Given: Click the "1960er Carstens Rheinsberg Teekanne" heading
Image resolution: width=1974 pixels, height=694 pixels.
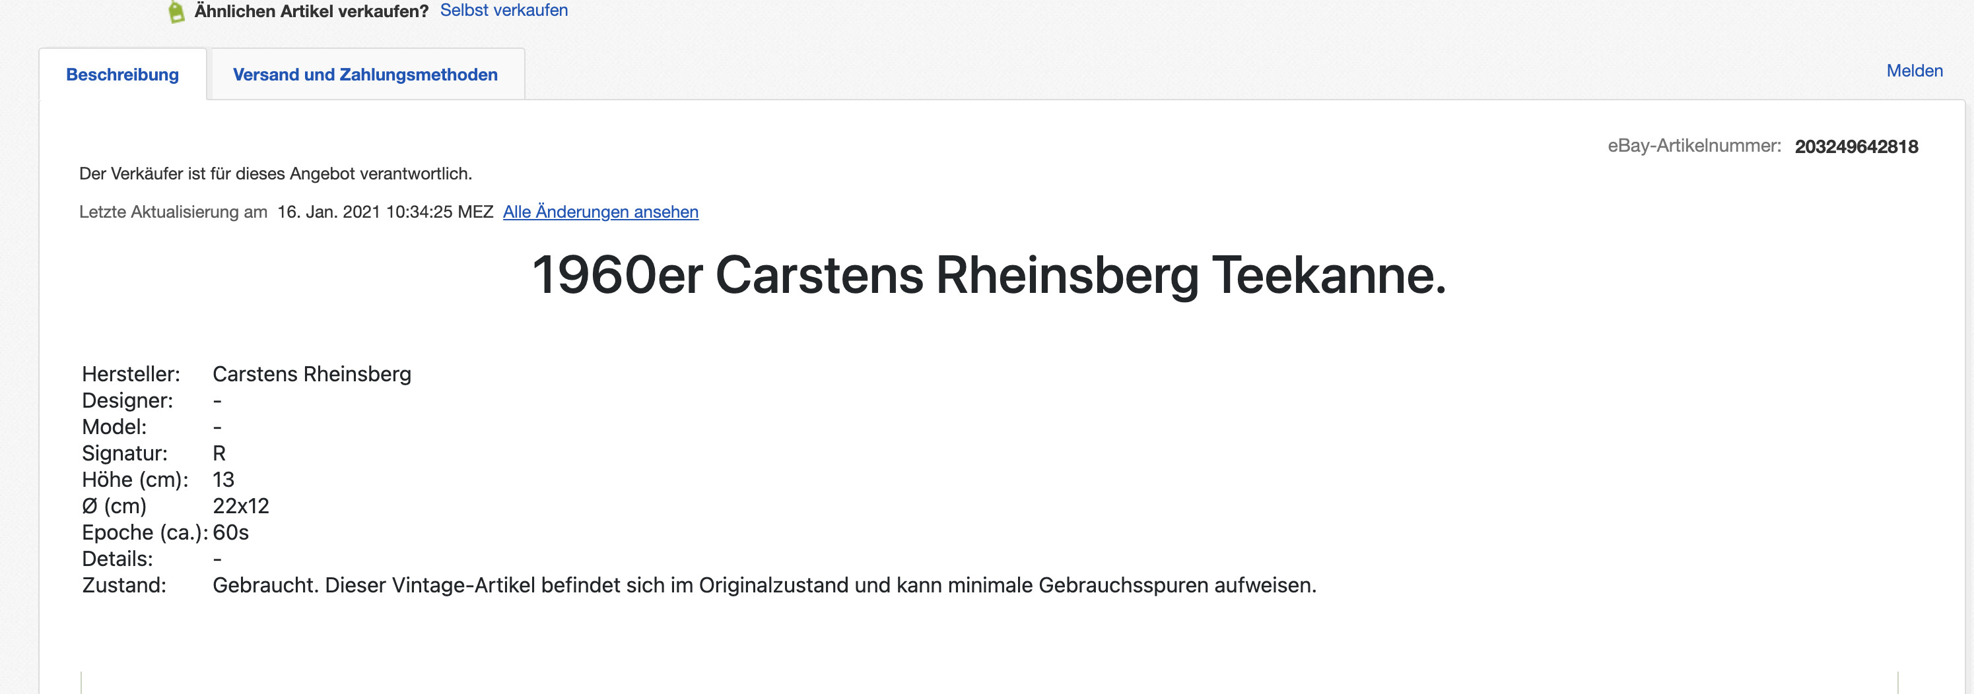Looking at the screenshot, I should tap(988, 275).
